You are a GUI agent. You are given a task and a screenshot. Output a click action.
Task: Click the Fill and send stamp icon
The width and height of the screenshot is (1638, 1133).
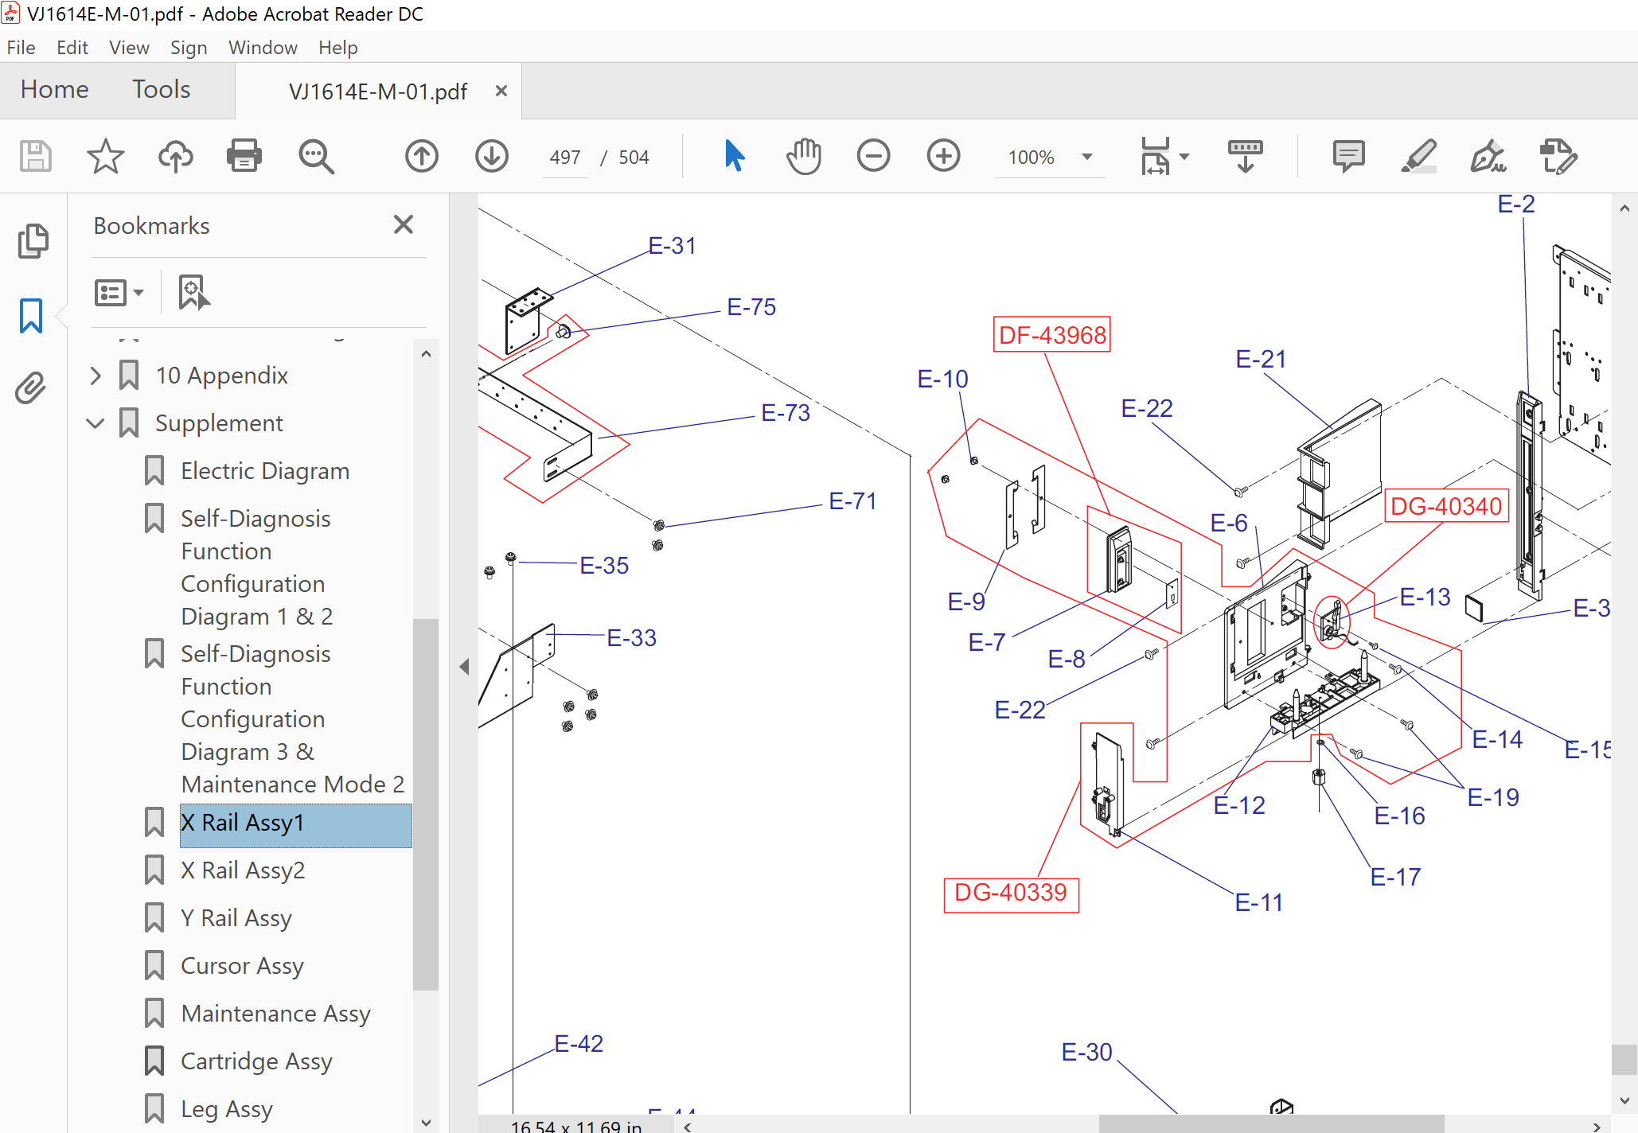tap(1558, 156)
